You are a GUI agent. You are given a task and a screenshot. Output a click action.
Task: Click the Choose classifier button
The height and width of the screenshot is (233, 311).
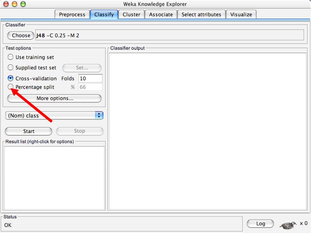(21, 36)
